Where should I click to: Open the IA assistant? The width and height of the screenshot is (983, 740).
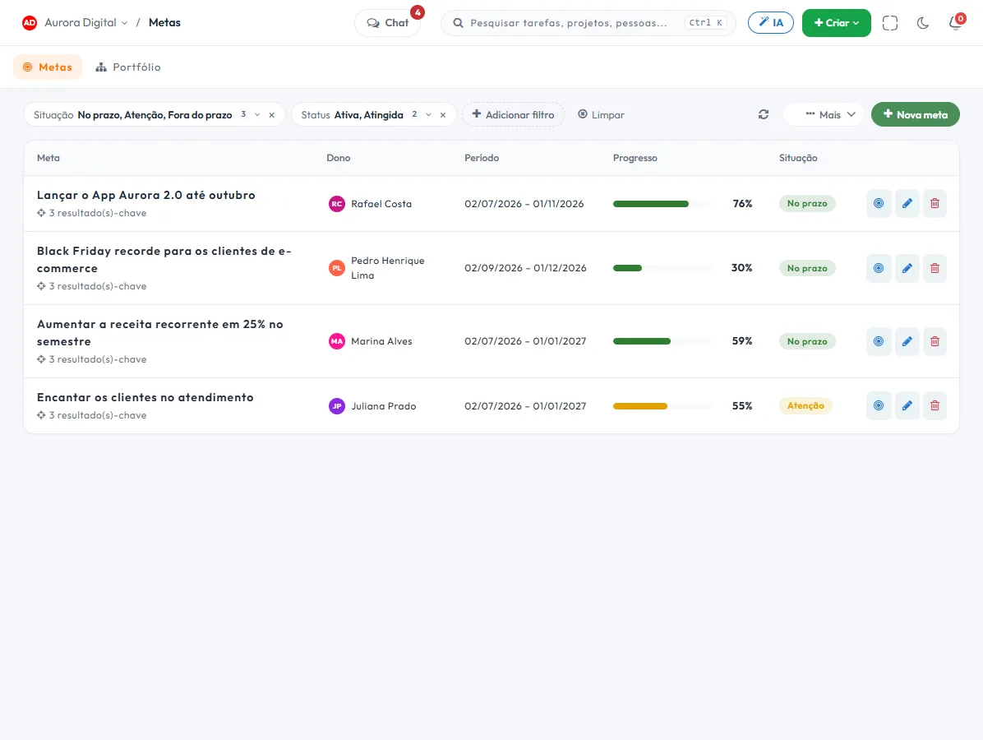[x=770, y=23]
